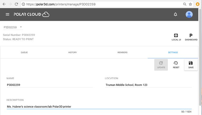Screen dimensions: 202x115
Task: Click the page vertical scrollbar
Action: pyautogui.click(x=200, y=57)
